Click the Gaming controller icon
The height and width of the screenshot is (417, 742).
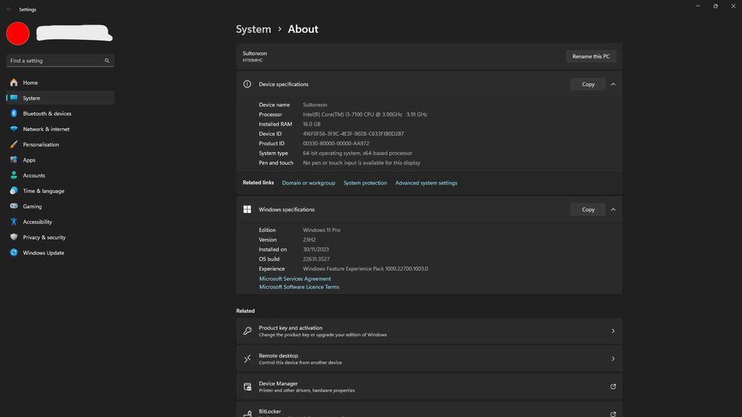click(13, 206)
